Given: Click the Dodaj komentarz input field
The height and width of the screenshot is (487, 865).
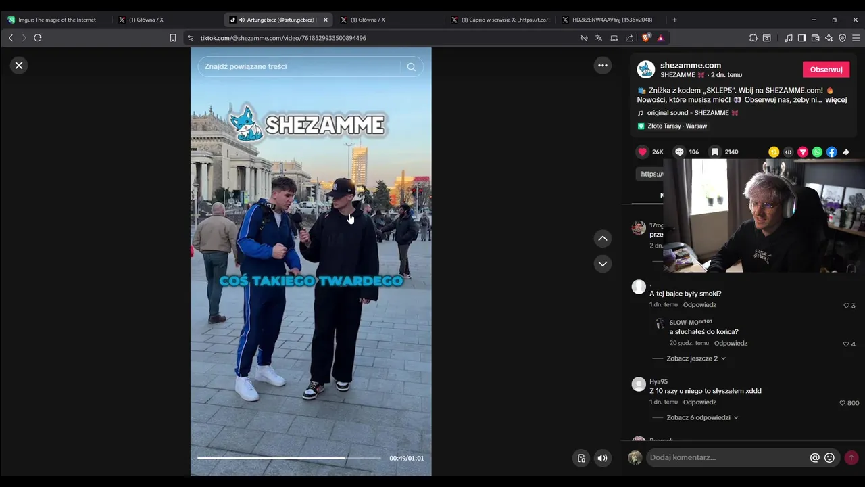Looking at the screenshot, I should (726, 458).
